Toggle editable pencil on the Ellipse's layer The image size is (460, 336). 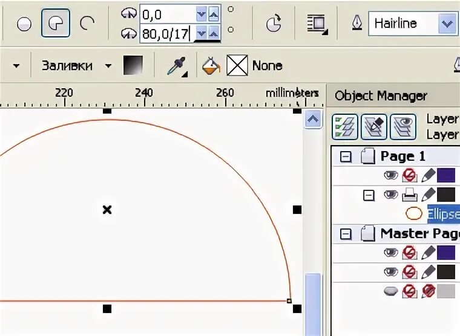428,195
